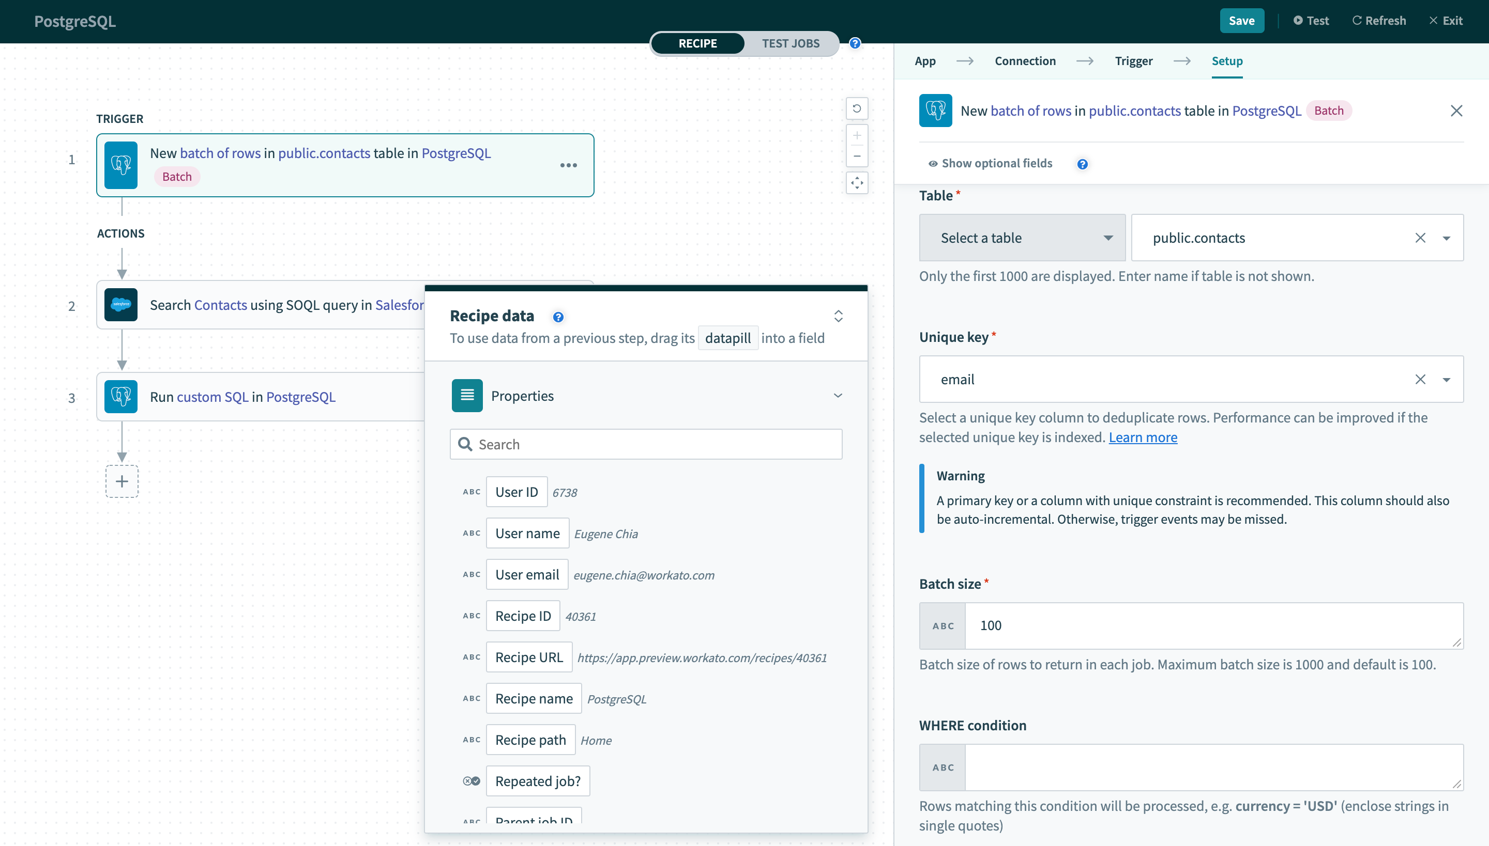Click the Save button
The image size is (1489, 846).
click(1240, 21)
